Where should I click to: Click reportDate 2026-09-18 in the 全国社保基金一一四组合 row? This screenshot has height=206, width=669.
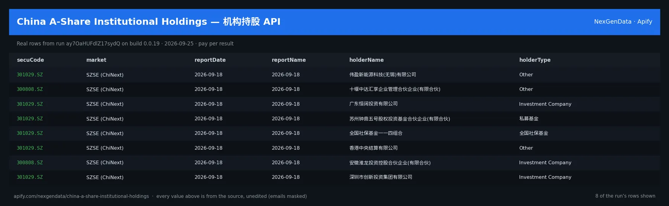click(x=209, y=133)
